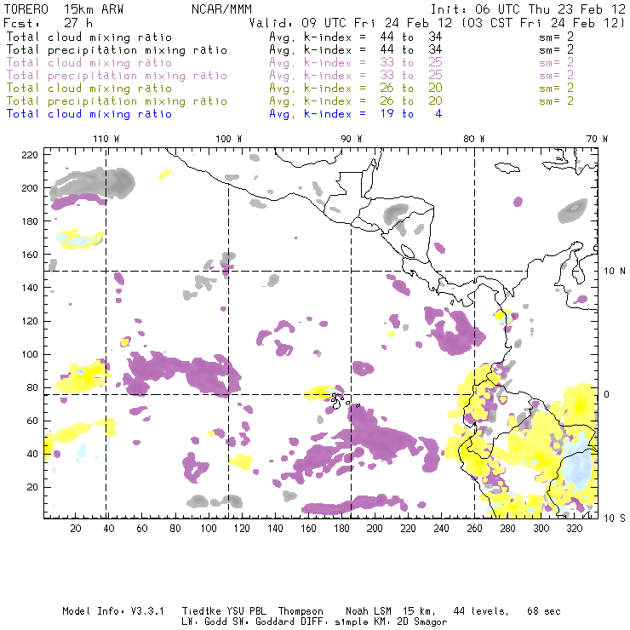The height and width of the screenshot is (630, 630).
Task: Click the first purple 'Avg. k-index = 33 to 25' text
Action: (x=356, y=63)
